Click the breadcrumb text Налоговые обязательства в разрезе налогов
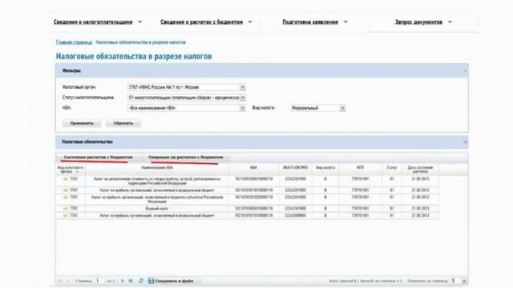Screen dimensions: 513x288 click(141, 42)
